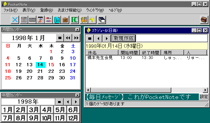Click the PocketNote title bar app icon
210x123 pixels.
click(4, 4)
